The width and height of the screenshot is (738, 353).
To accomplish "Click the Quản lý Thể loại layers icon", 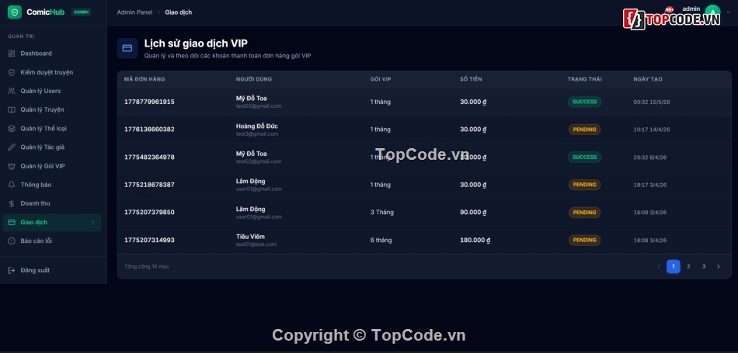I will [x=12, y=128].
